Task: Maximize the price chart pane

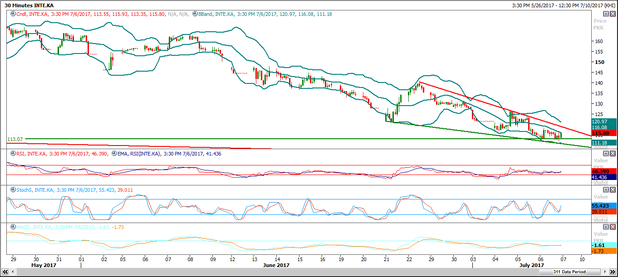Action: [x=606, y=14]
